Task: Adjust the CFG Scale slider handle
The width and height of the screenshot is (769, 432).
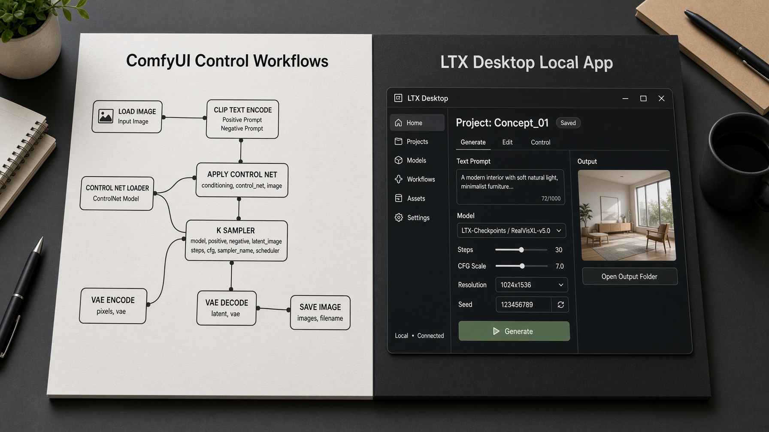Action: 522,266
